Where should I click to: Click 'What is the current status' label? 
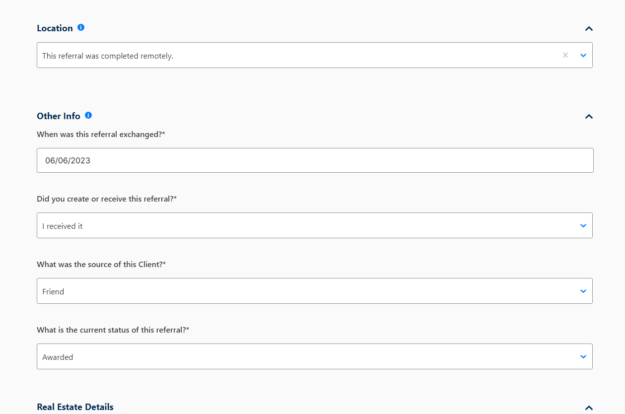coord(113,330)
